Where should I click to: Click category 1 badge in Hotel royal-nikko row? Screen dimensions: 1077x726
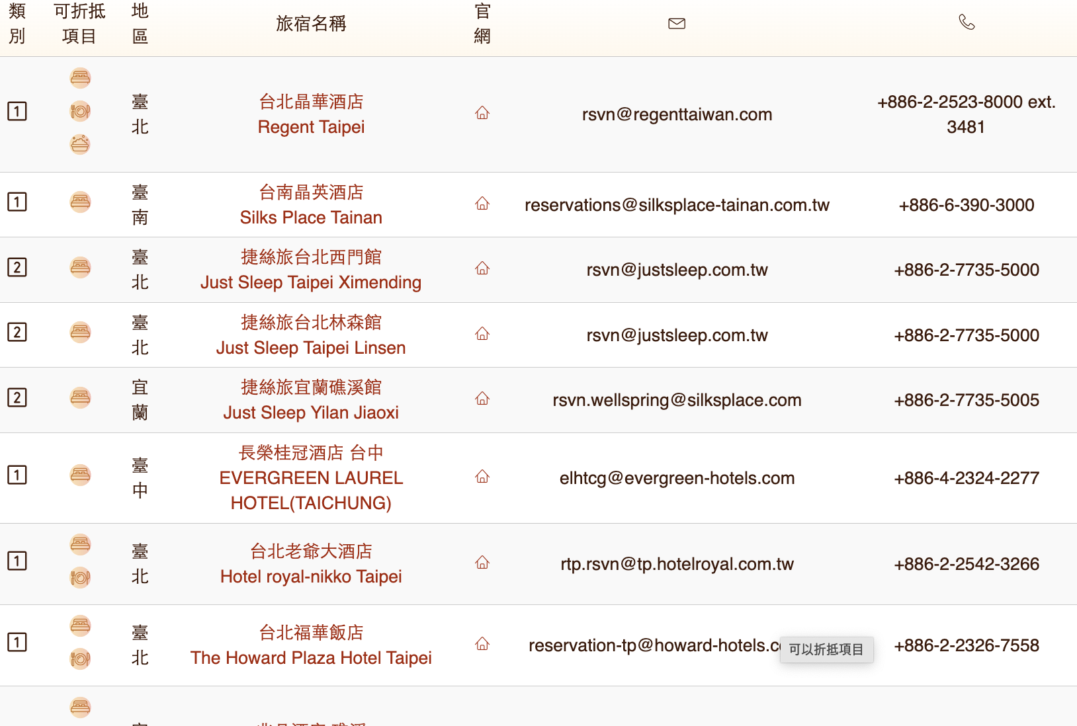click(17, 561)
